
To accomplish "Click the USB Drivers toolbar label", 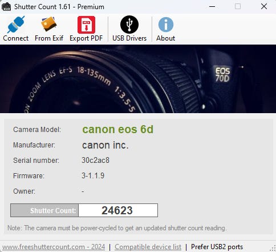I will click(x=129, y=38).
